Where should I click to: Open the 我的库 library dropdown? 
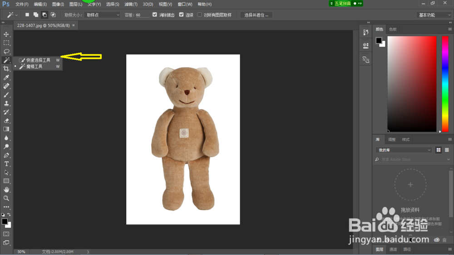pos(404,150)
